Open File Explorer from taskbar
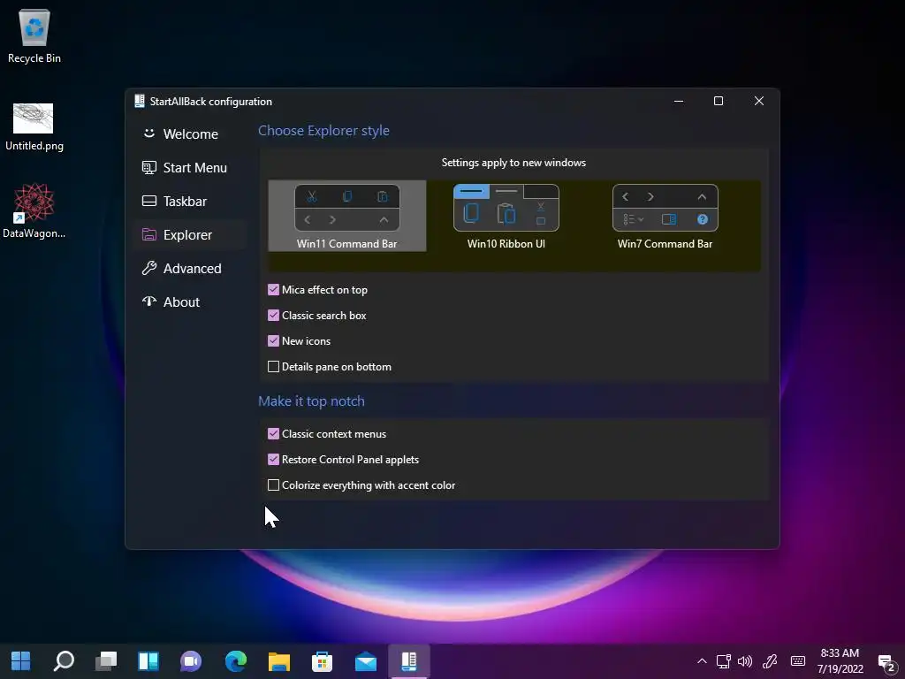 coord(278,661)
